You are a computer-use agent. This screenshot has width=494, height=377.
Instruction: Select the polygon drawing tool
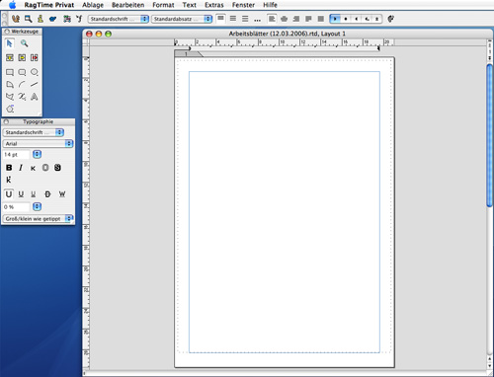10,97
